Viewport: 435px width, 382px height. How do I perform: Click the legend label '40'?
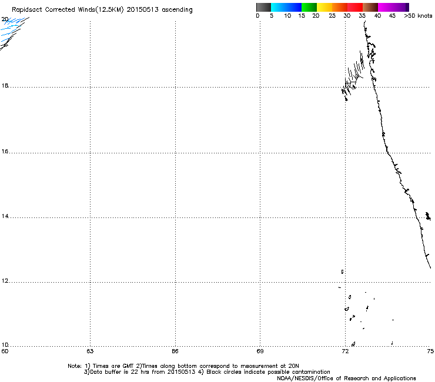(x=377, y=16)
